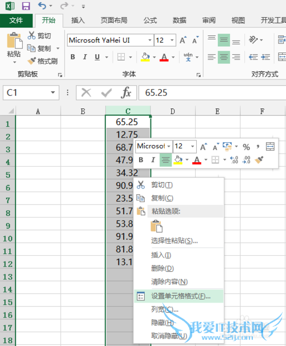Choose 设置单元格格式(F)... from context menu

click(178, 296)
